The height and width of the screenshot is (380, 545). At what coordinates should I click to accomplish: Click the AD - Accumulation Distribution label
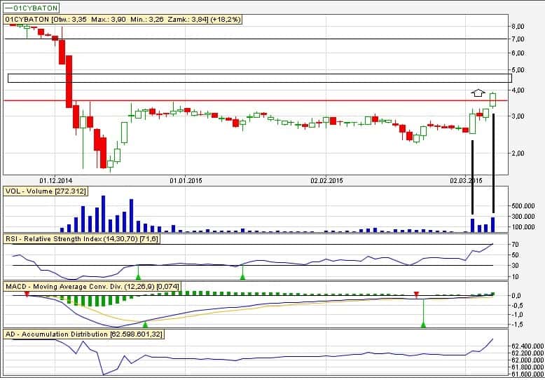coord(83,334)
